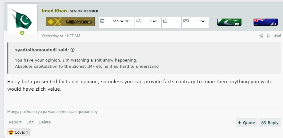Open the Major General rank badge
The width and height of the screenshot is (283, 138).
coord(70,22)
